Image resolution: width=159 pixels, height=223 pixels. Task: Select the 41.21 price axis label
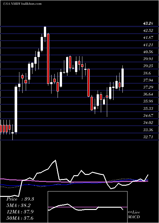148,45
